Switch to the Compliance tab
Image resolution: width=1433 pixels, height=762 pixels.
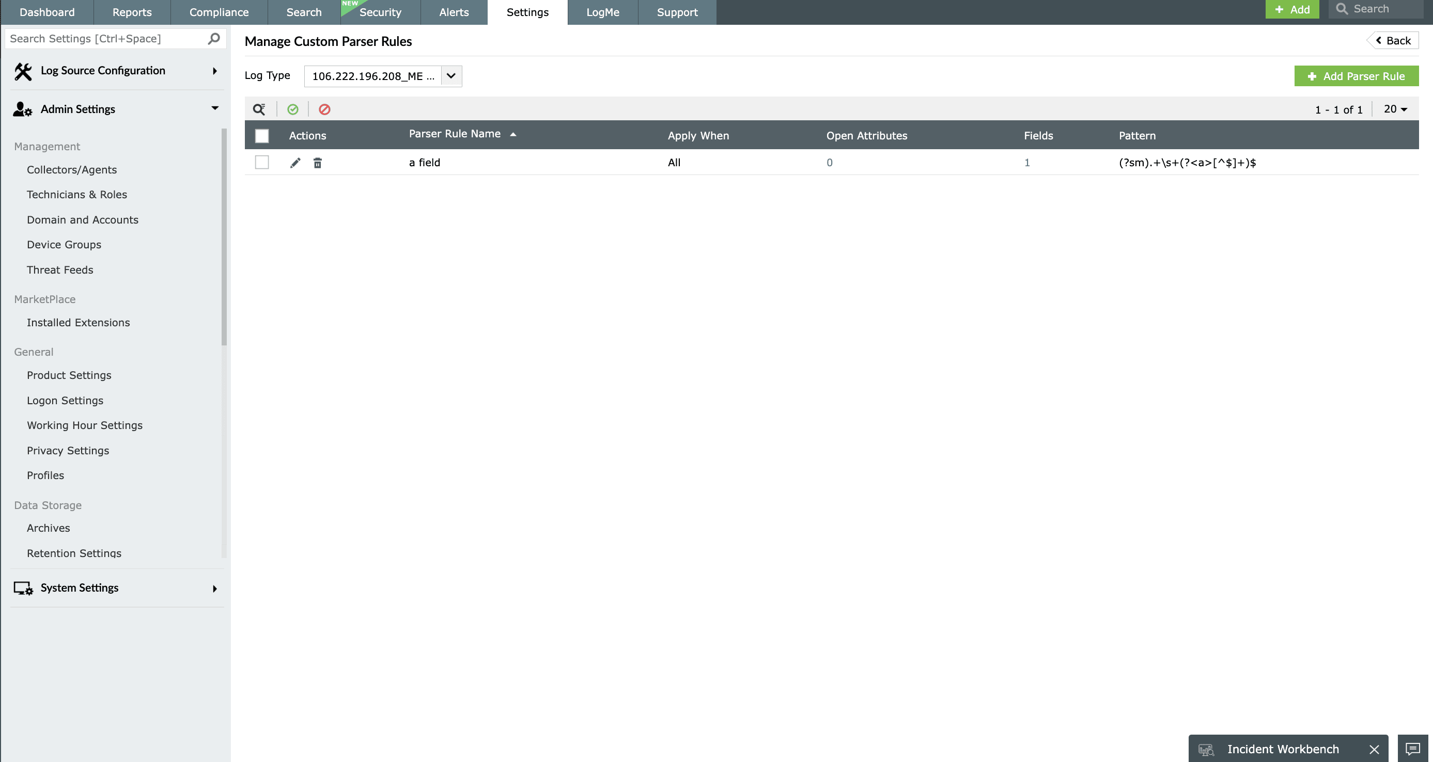pyautogui.click(x=219, y=12)
